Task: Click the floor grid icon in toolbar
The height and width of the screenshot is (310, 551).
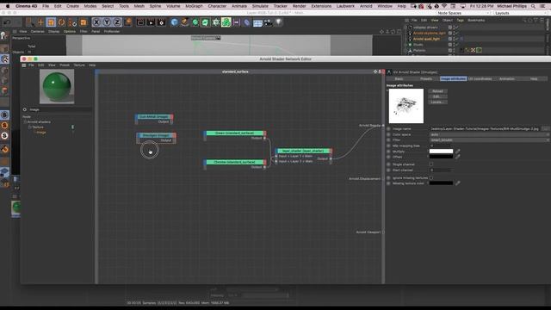Action: 257,23
